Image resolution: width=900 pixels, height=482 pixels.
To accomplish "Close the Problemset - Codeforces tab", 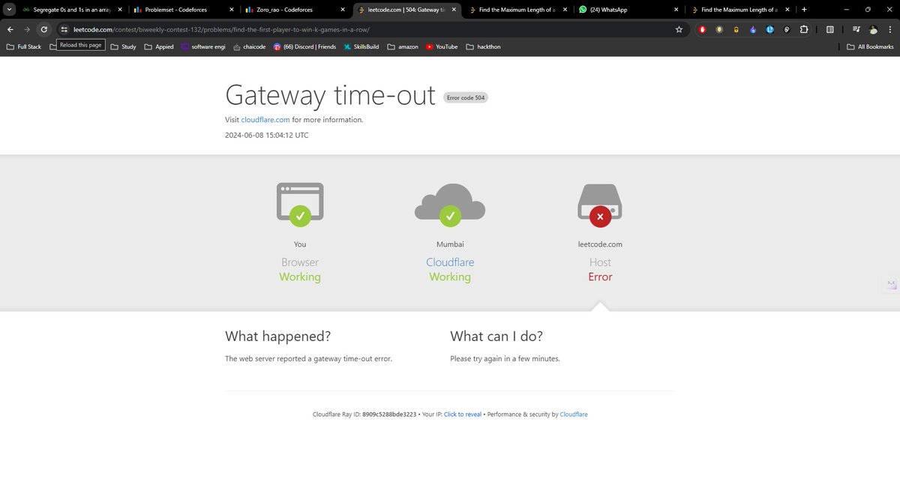I will tap(232, 10).
